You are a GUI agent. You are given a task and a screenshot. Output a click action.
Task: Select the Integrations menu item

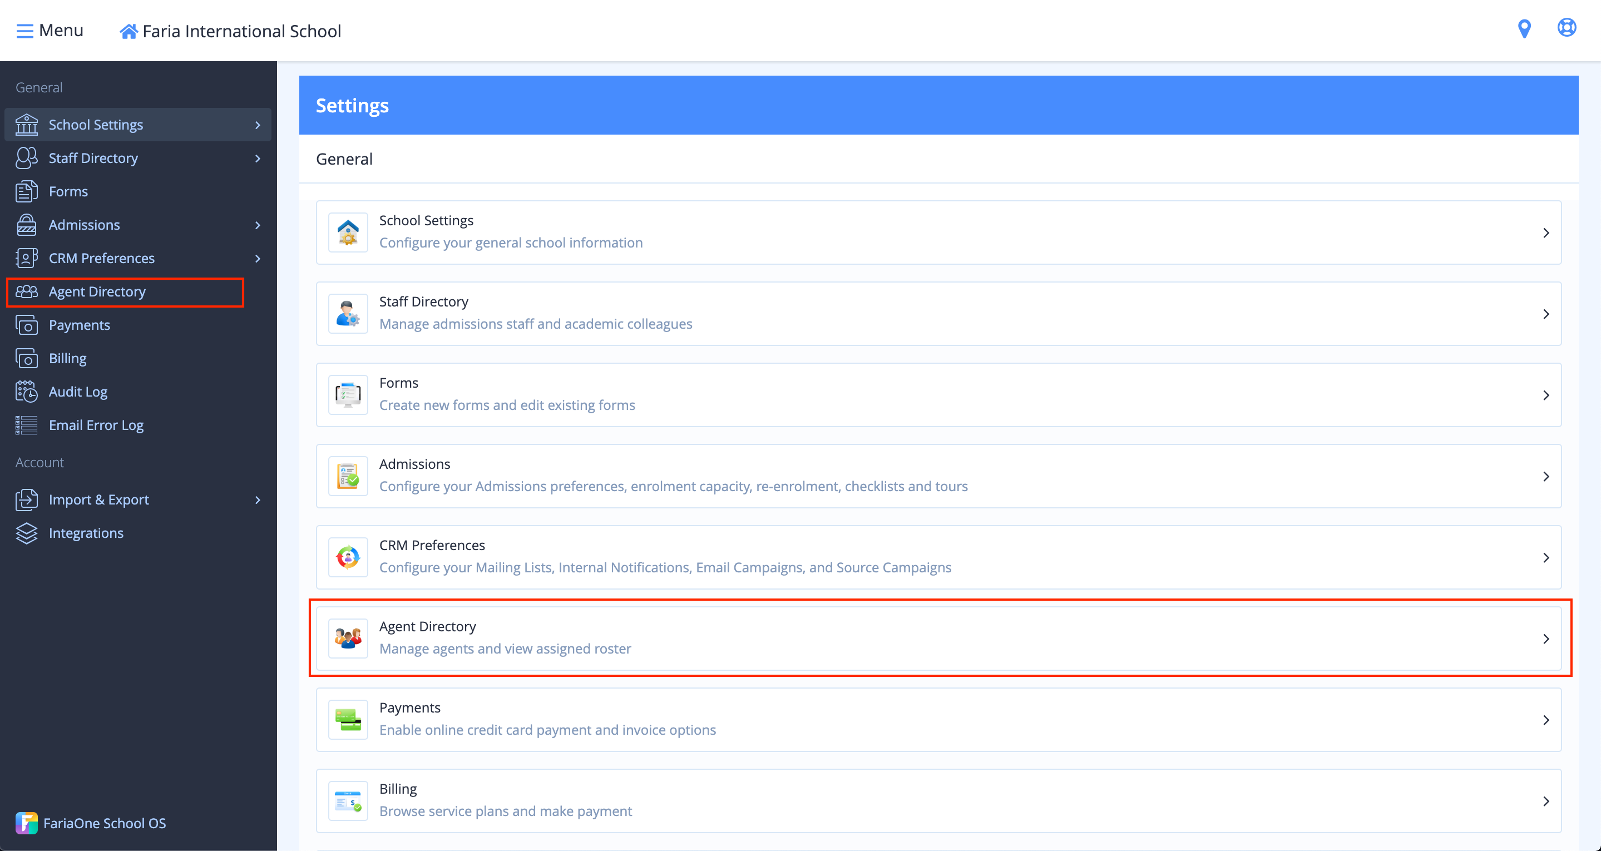coord(86,531)
